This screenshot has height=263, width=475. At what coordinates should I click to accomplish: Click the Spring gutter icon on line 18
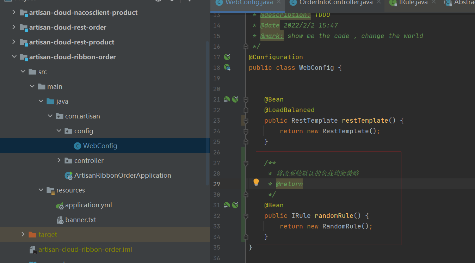tap(227, 67)
